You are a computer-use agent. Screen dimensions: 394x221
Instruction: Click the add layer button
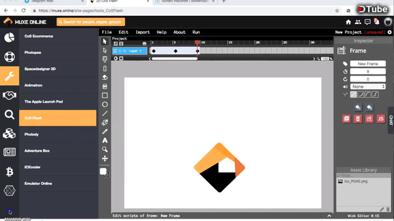point(116,44)
